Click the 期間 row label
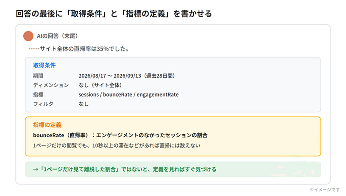 [x=38, y=76]
